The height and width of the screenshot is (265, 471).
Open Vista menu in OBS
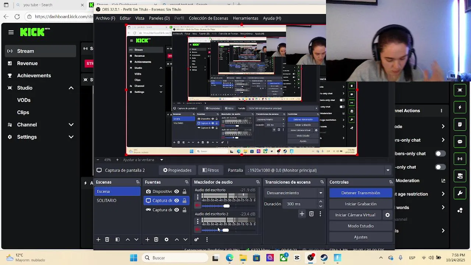pyautogui.click(x=140, y=18)
